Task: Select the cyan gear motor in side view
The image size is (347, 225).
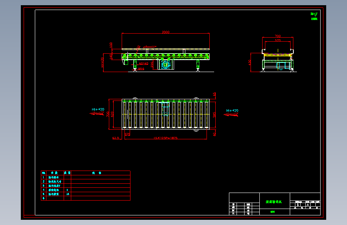Action: pyautogui.click(x=165, y=65)
